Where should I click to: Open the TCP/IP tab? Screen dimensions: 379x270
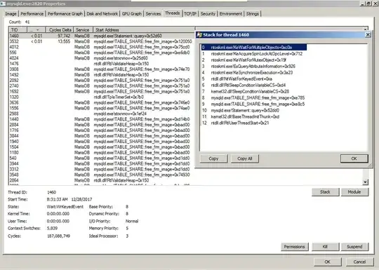tap(190, 14)
